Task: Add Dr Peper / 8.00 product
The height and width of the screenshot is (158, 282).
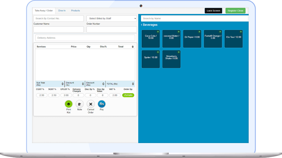Action: pyautogui.click(x=192, y=39)
